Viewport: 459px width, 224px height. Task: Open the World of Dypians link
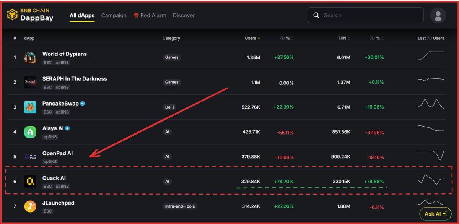point(65,54)
